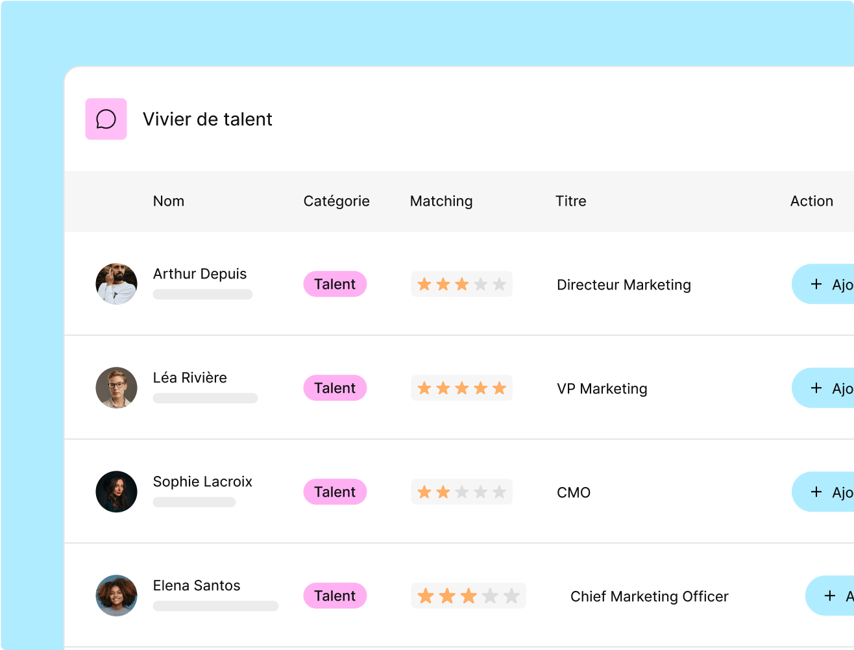Click the plus icon in Arthur Depuis's row
854x650 pixels.
click(x=816, y=284)
